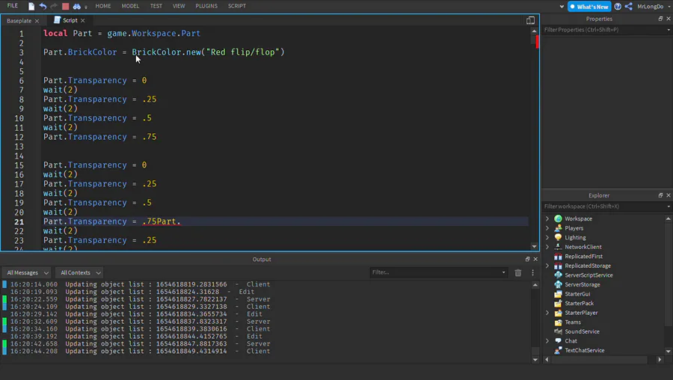Viewport: 673px width, 380px height.
Task: Open the All Contexts dropdown
Action: coord(79,273)
